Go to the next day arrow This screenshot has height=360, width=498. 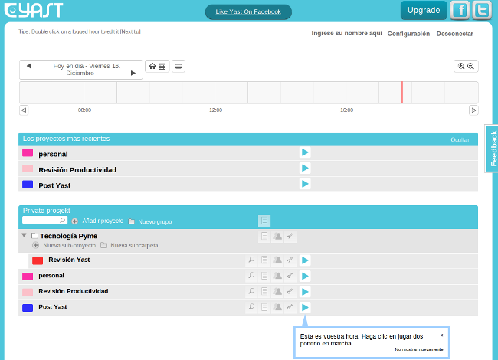(133, 73)
